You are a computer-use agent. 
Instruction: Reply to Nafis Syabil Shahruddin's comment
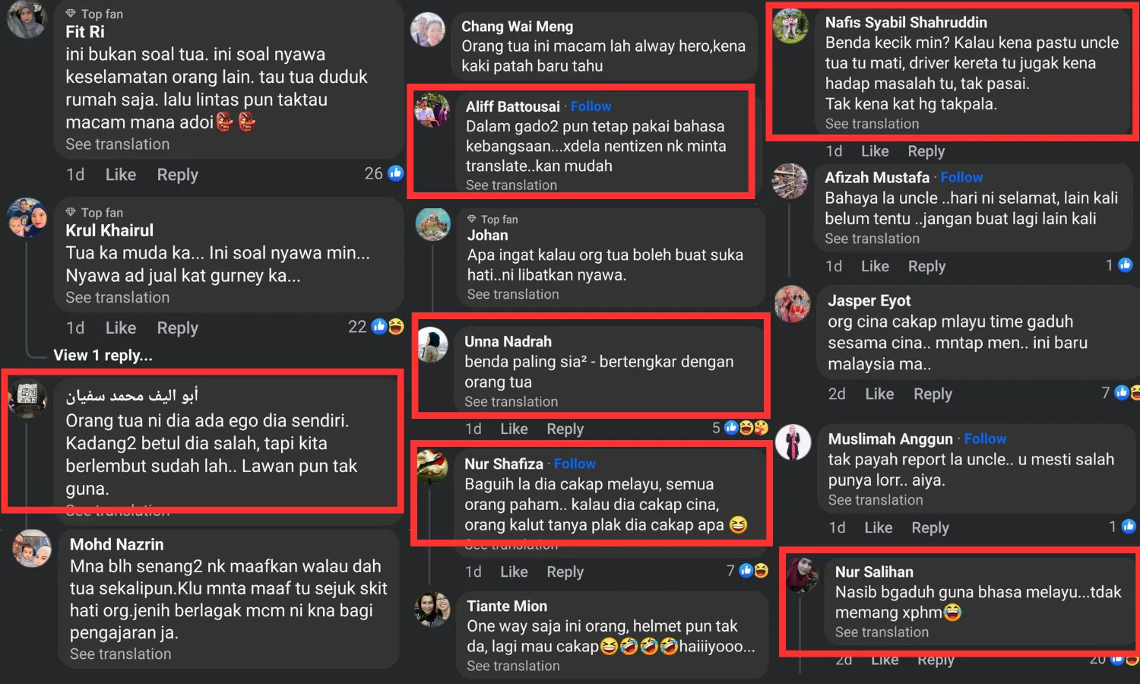(926, 151)
